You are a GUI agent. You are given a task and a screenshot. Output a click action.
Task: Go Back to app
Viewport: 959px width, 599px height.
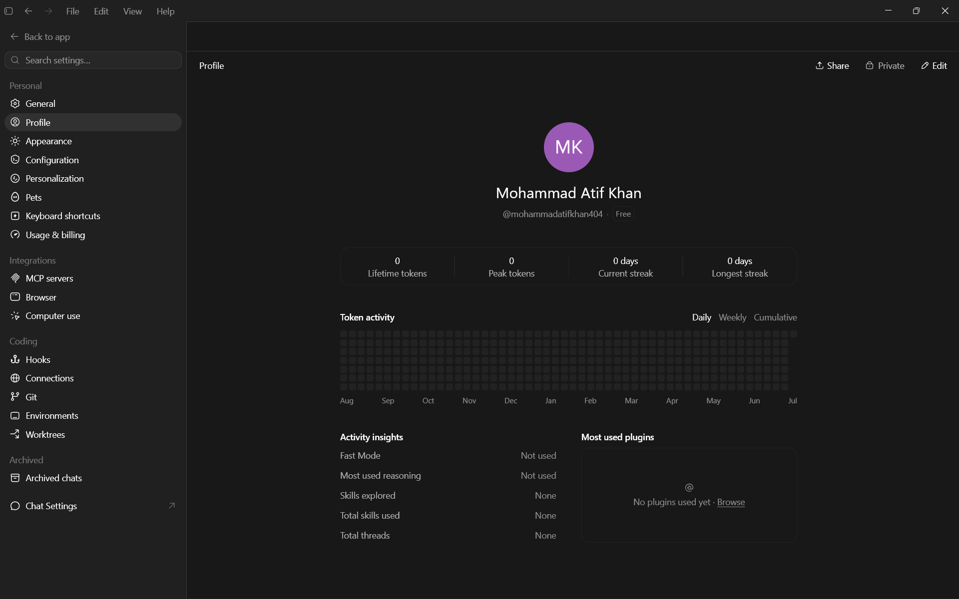(40, 36)
